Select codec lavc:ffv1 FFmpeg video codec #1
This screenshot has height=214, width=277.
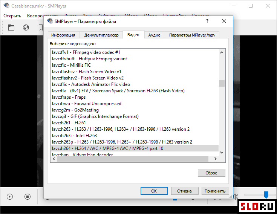pos(135,52)
